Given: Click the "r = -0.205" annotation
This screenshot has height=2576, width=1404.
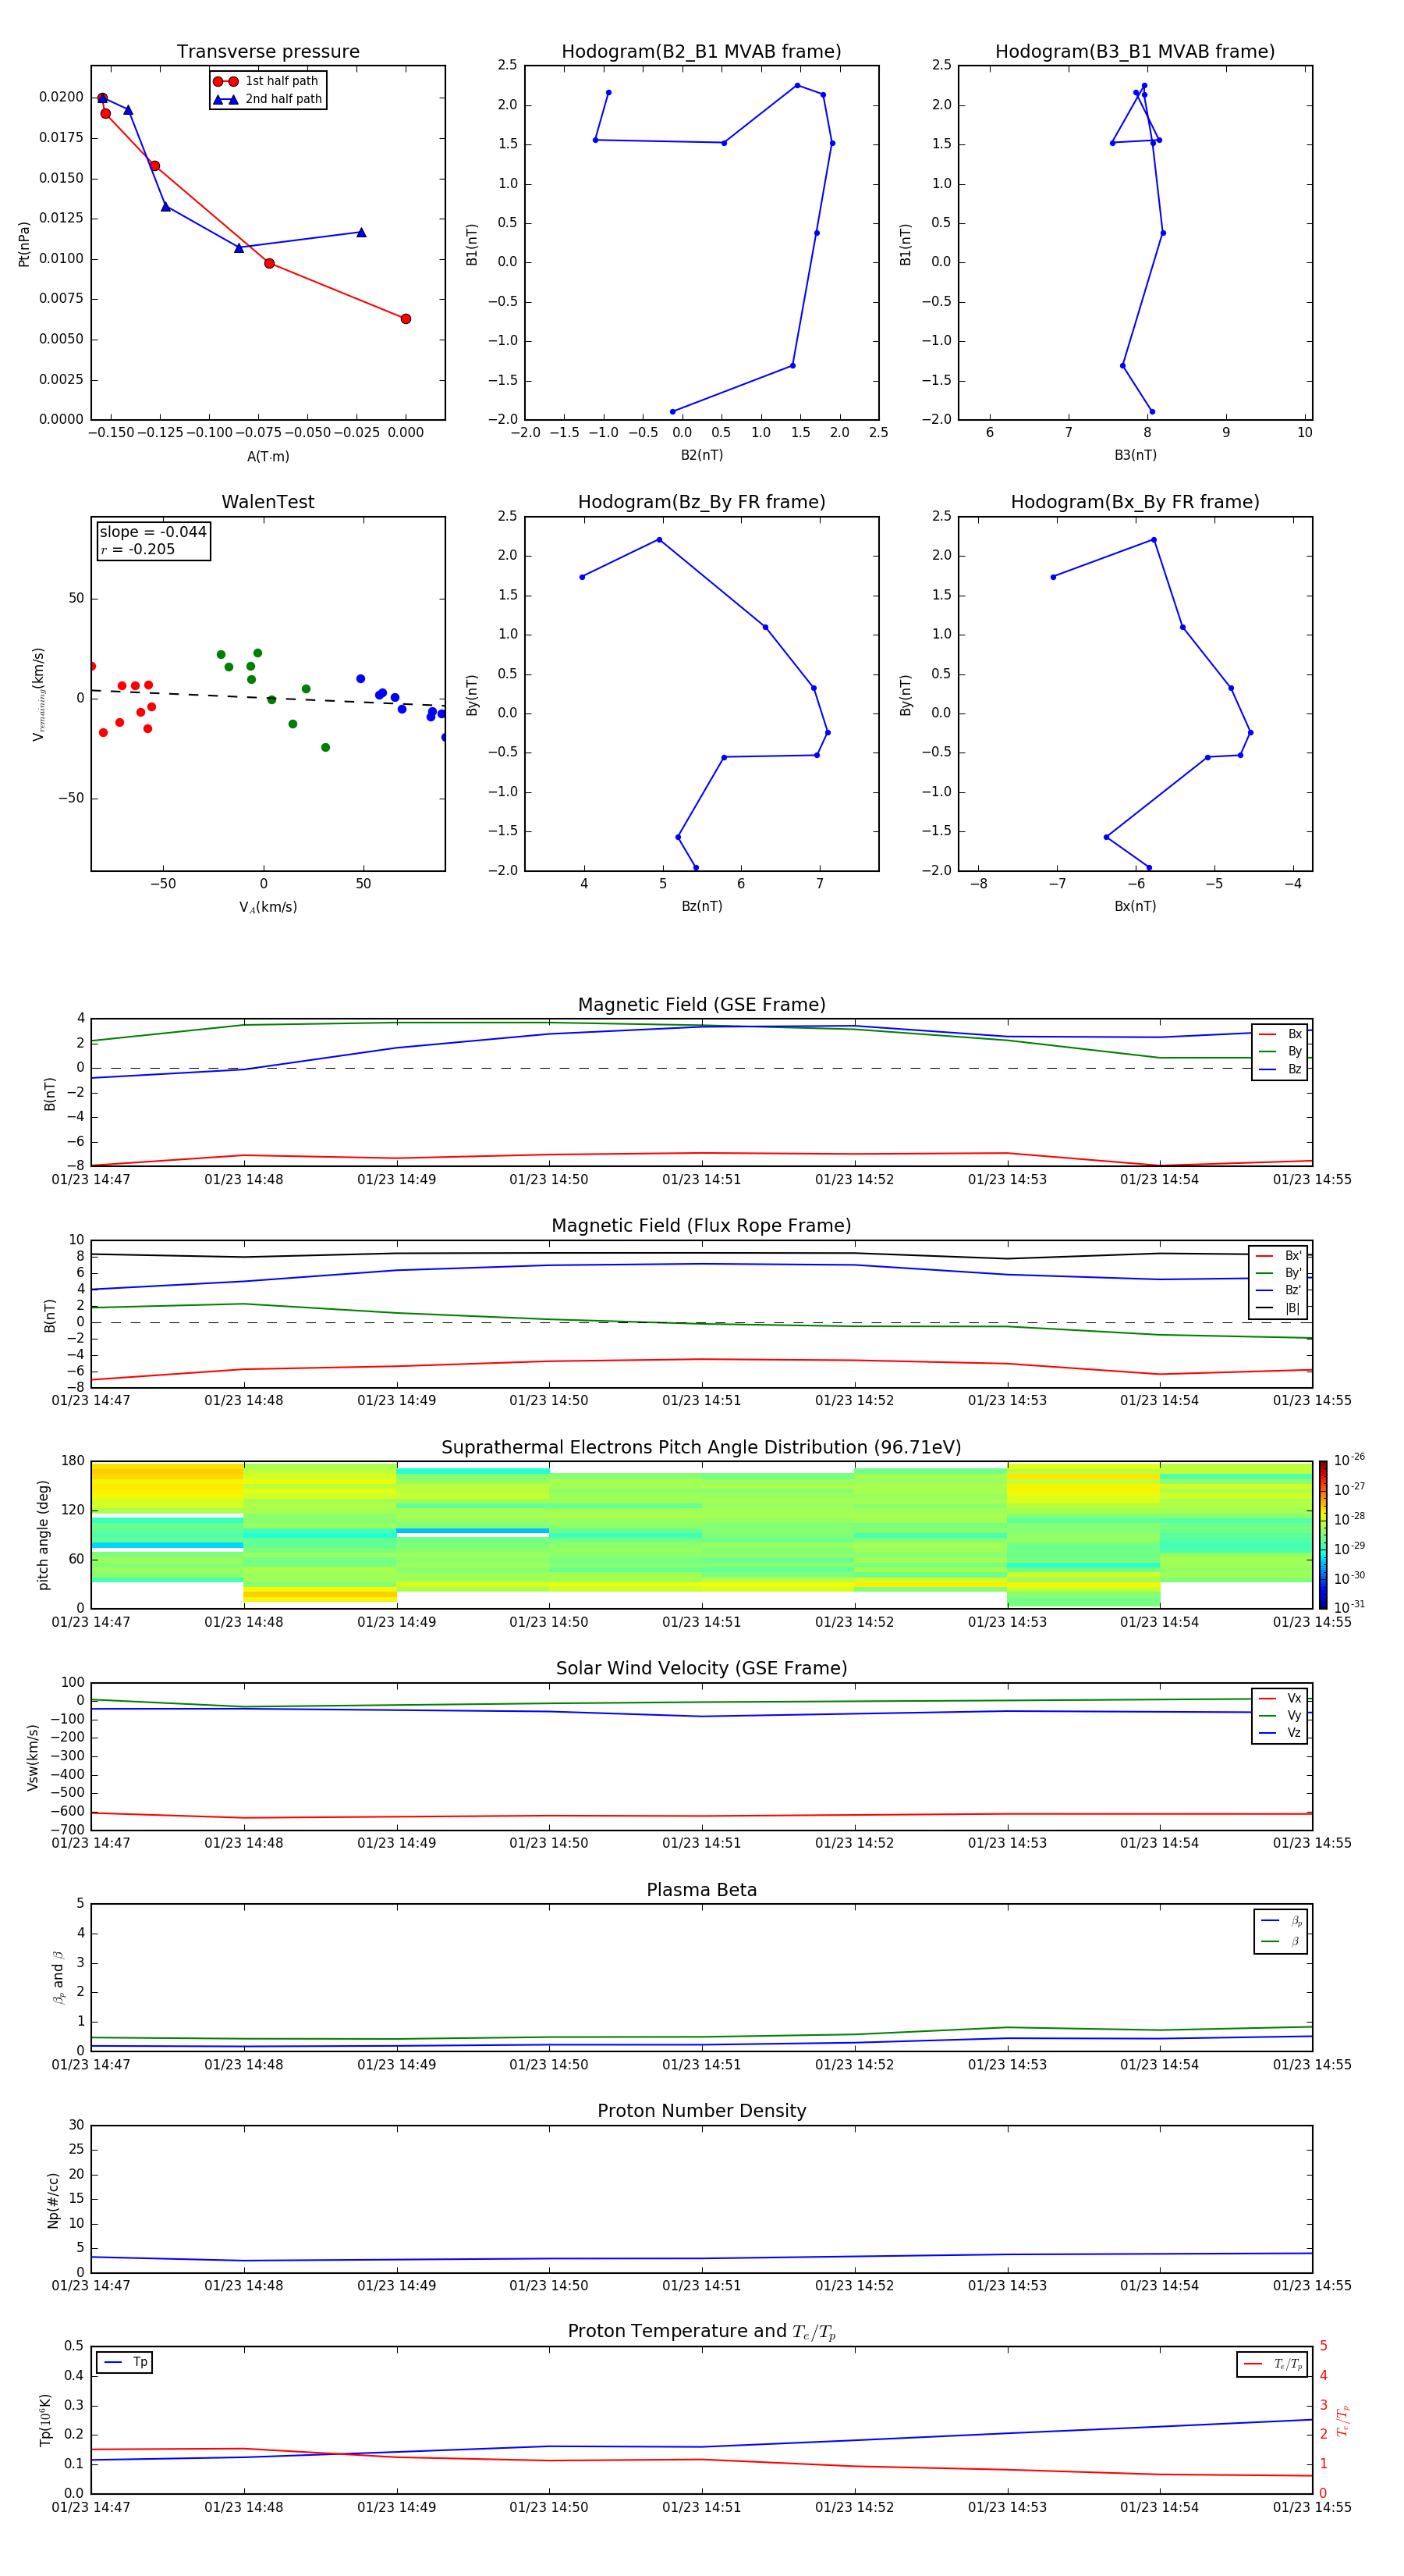Looking at the screenshot, I should coord(138,549).
